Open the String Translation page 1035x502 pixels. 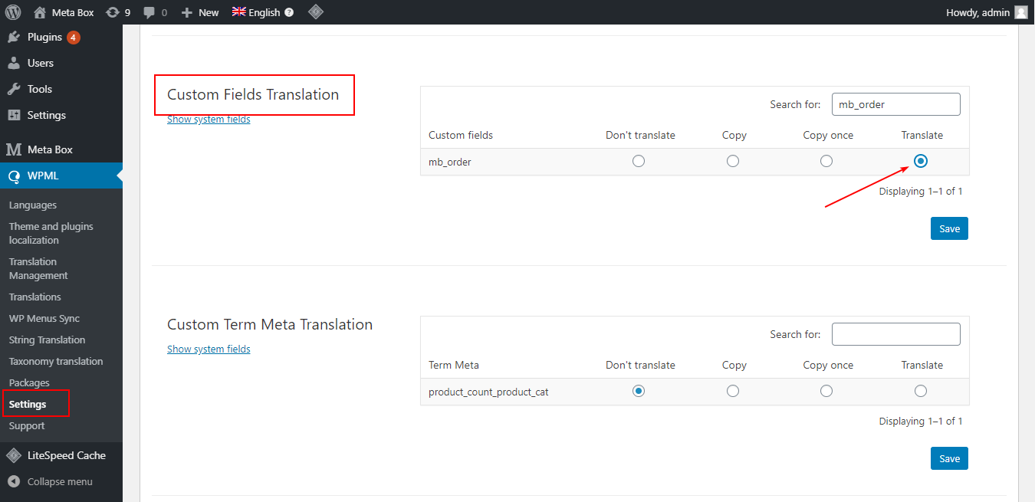pyautogui.click(x=47, y=340)
